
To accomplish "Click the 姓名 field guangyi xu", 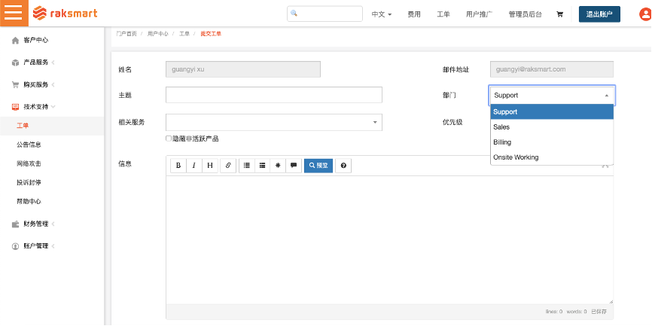I will pyautogui.click(x=243, y=69).
